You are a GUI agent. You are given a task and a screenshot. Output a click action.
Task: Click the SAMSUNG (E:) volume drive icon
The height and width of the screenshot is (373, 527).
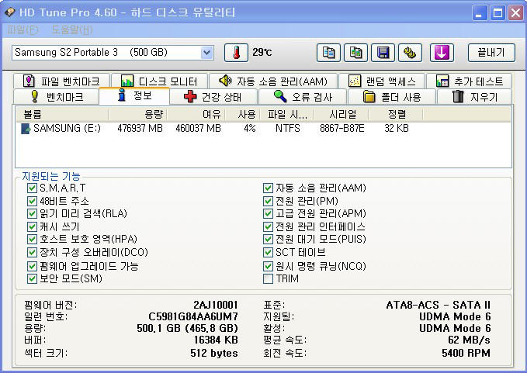point(26,129)
